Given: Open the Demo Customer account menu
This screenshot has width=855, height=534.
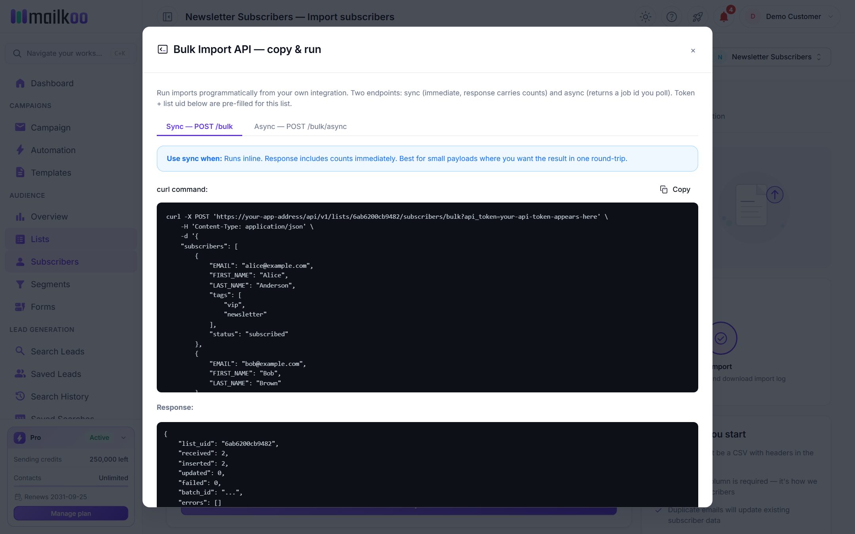Looking at the screenshot, I should [x=790, y=17].
